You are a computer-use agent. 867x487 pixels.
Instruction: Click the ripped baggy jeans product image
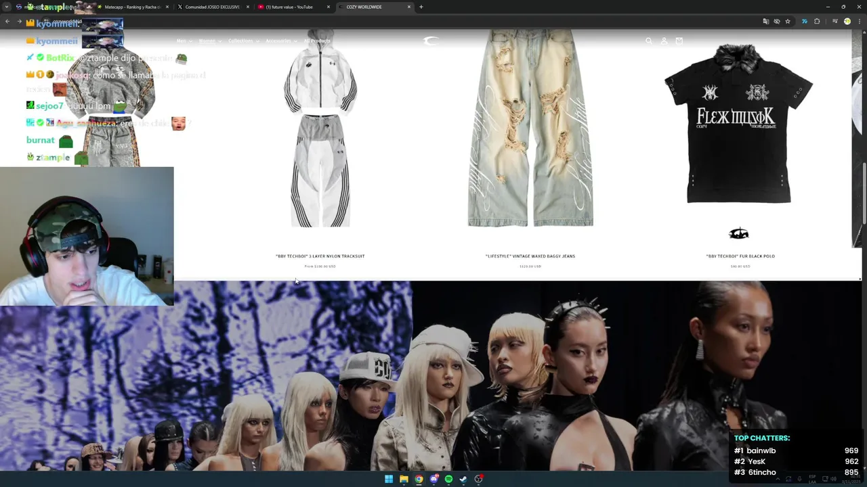coord(530,129)
